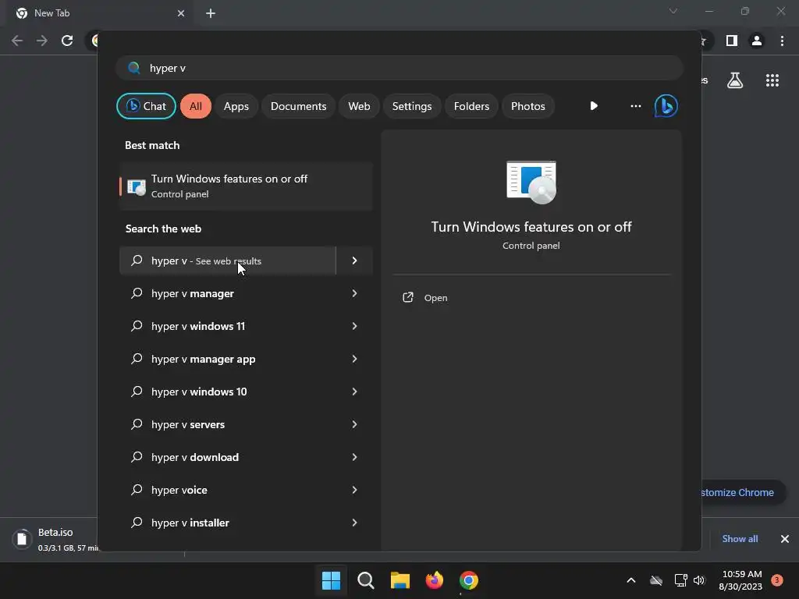Screen dimensions: 799x599
Task: Expand arrow for hyper voice
Action: click(x=355, y=490)
